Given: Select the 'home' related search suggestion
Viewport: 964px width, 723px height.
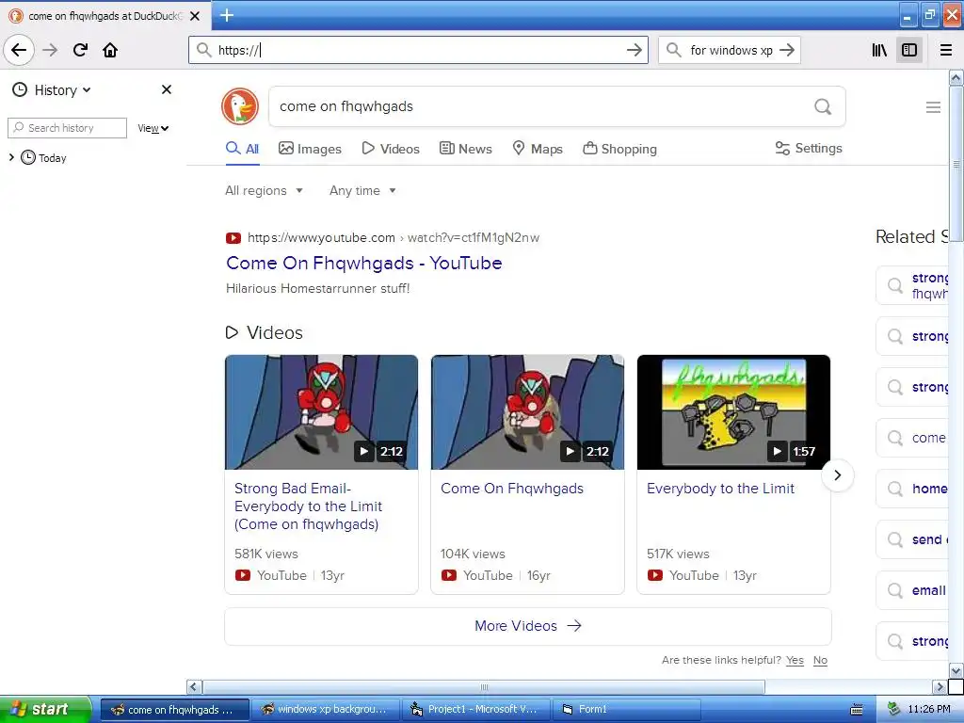Looking at the screenshot, I should [912, 489].
